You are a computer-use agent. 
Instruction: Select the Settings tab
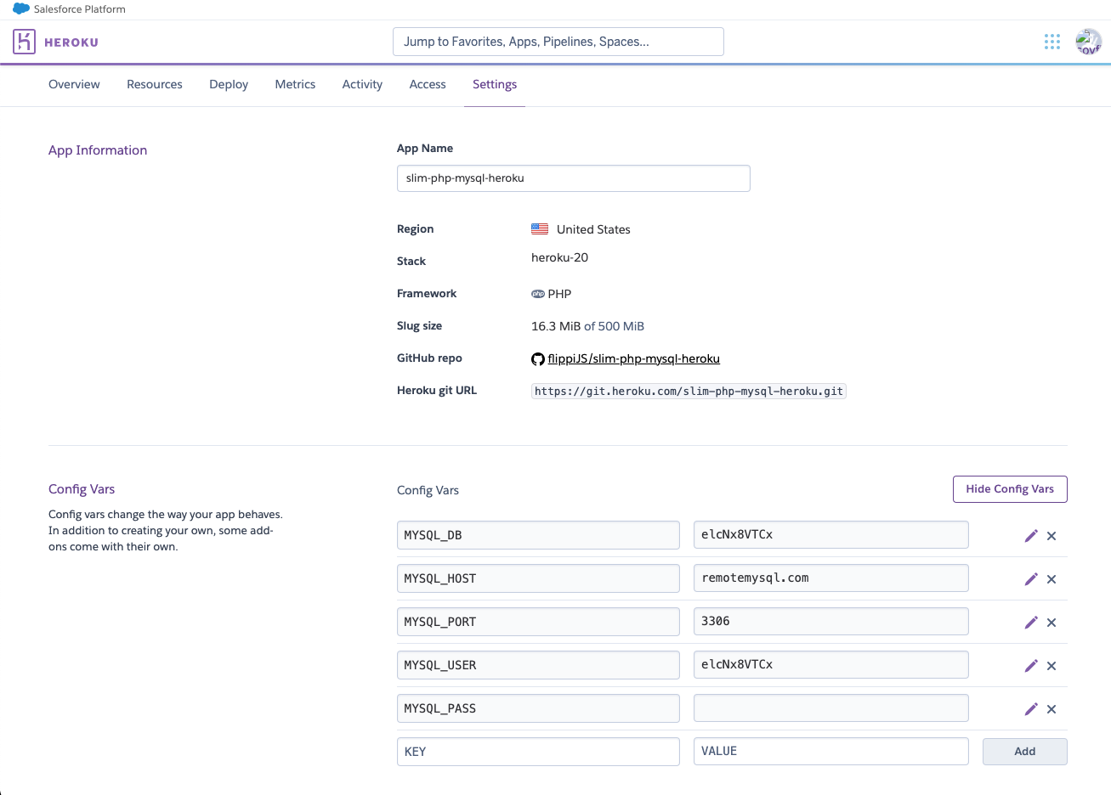coord(495,84)
